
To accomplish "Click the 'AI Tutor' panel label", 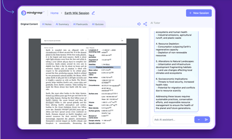I will (155, 23).
